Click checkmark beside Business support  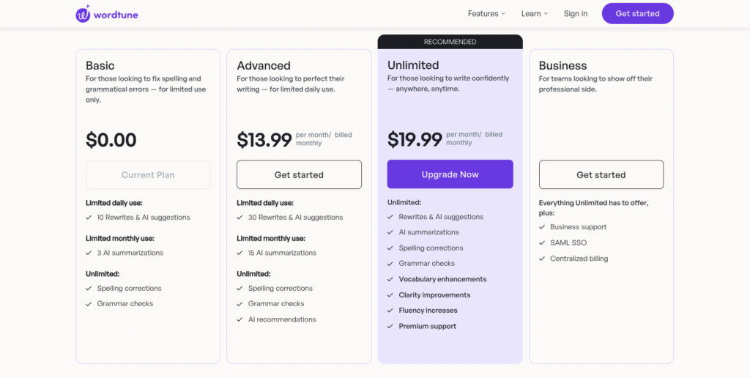point(543,227)
